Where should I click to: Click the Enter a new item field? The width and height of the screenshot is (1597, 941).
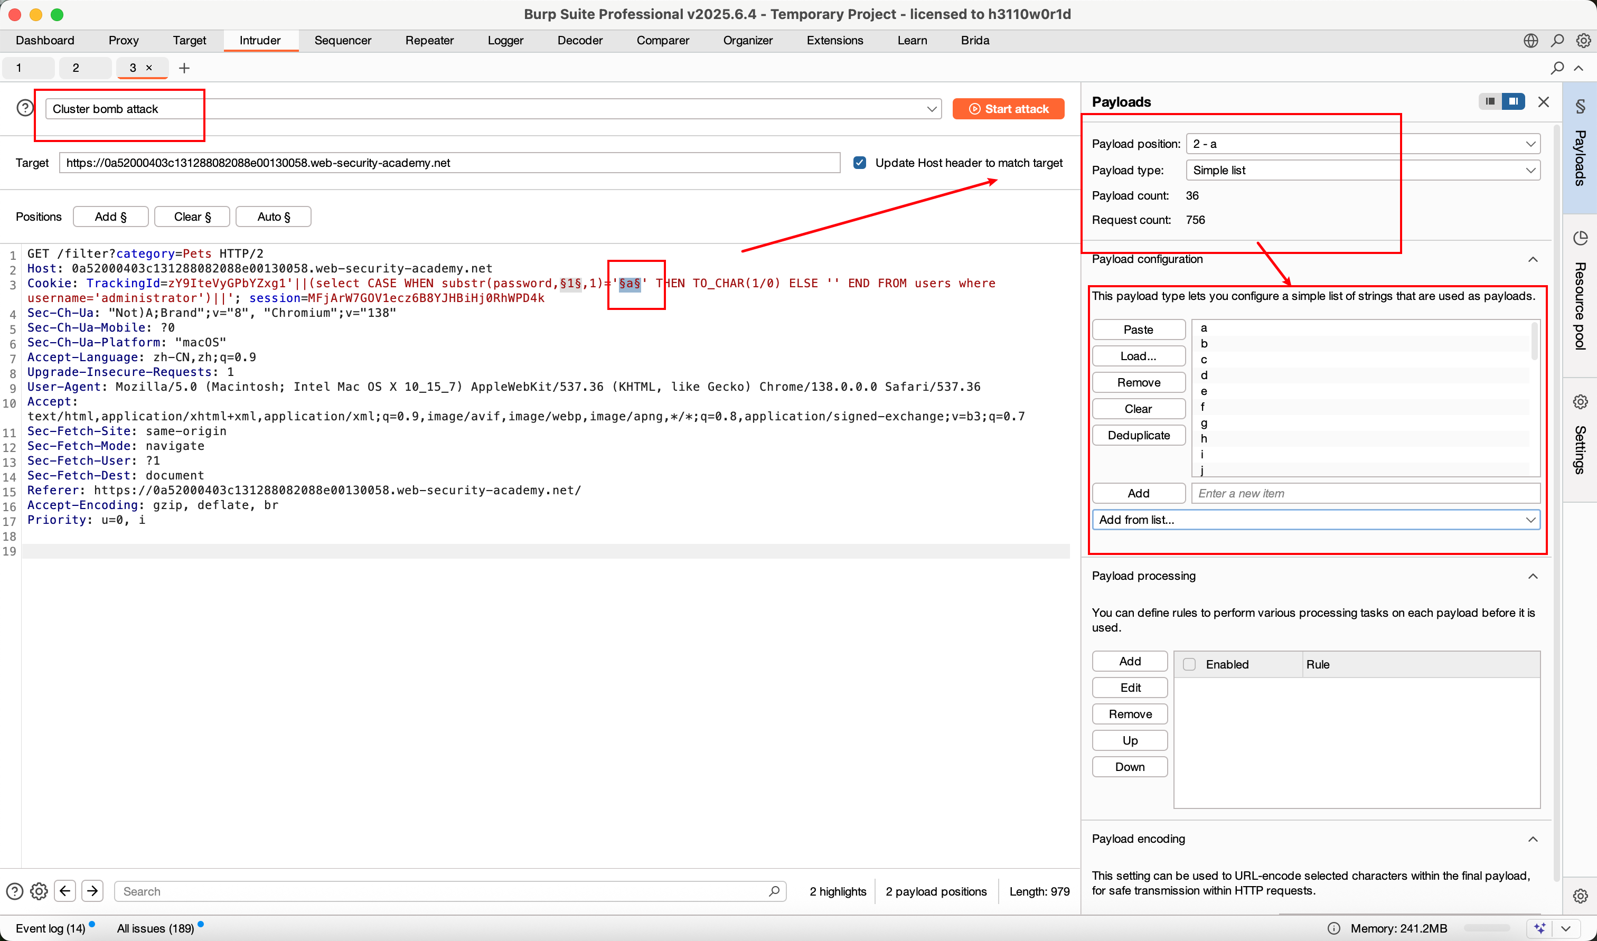pos(1366,493)
